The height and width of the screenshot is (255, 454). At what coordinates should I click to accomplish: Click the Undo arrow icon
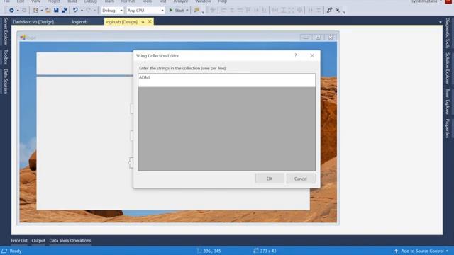pos(75,11)
